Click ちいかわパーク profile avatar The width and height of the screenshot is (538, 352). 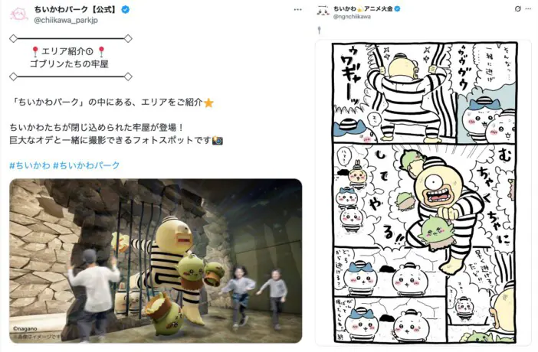pos(19,15)
